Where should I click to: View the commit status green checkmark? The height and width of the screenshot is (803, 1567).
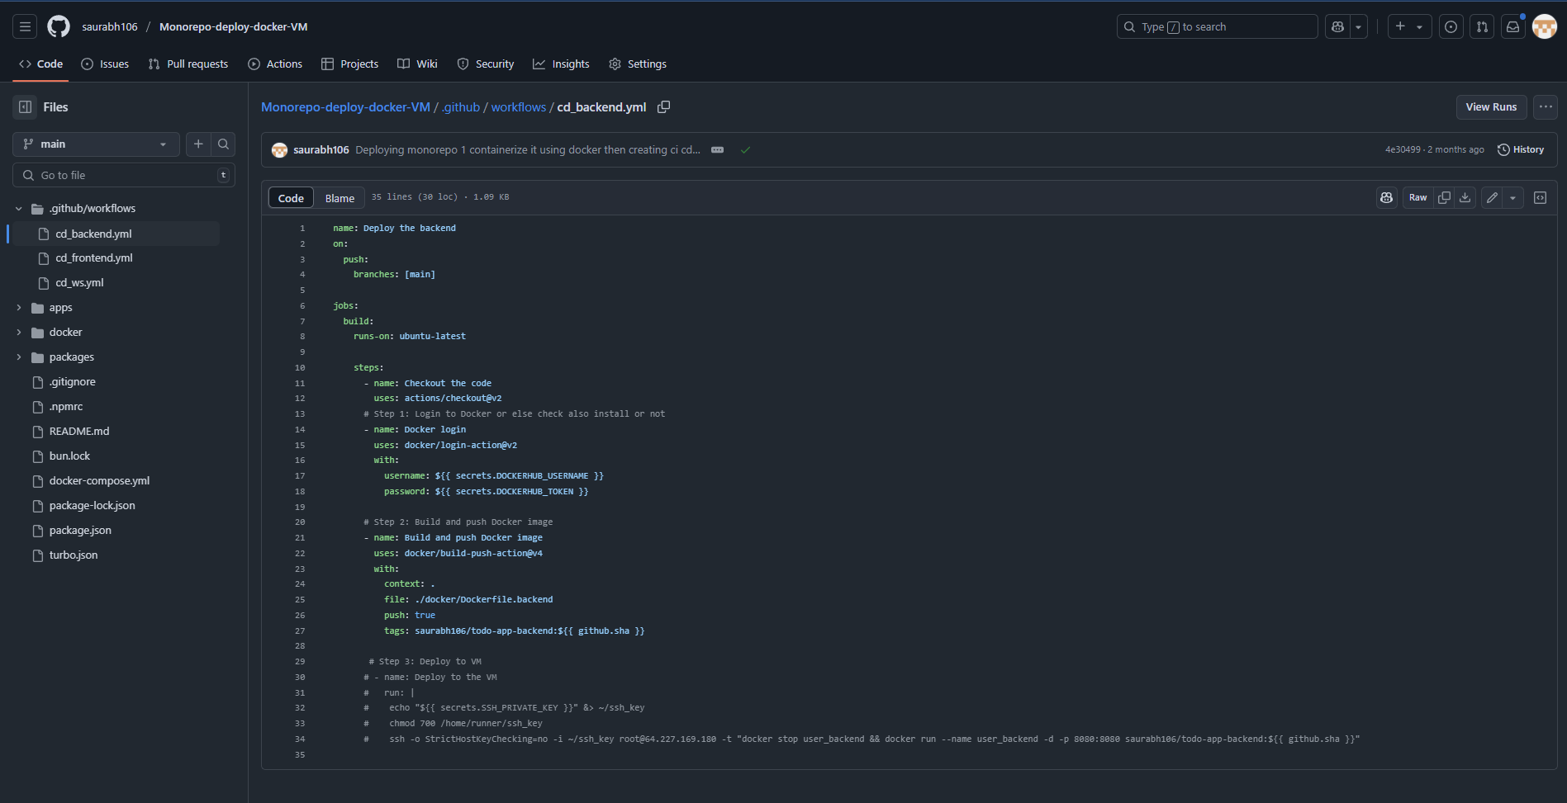click(745, 149)
